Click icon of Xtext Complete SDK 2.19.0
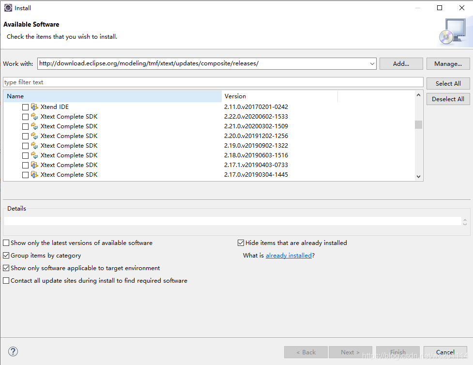473x365 pixels. [x=34, y=145]
